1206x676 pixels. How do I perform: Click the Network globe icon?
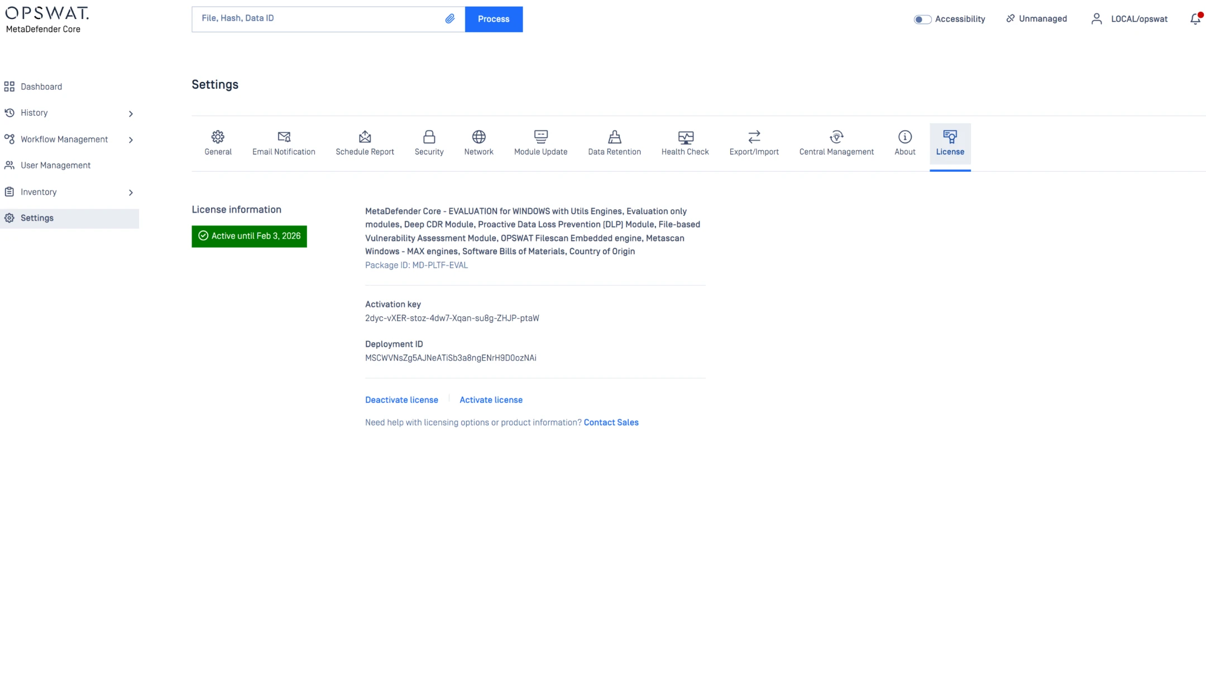[x=478, y=137]
